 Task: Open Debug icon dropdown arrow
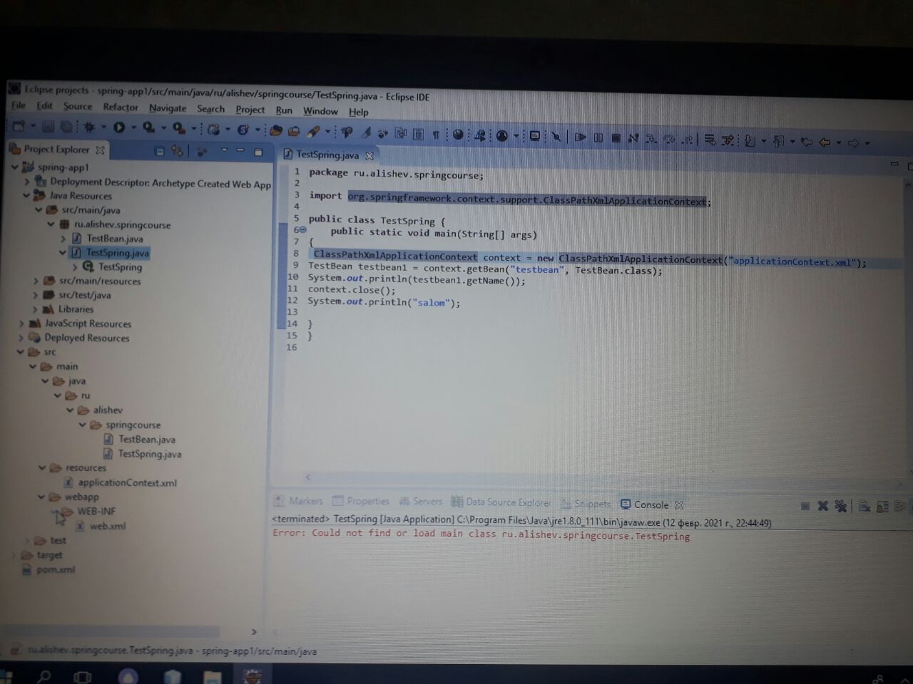103,127
